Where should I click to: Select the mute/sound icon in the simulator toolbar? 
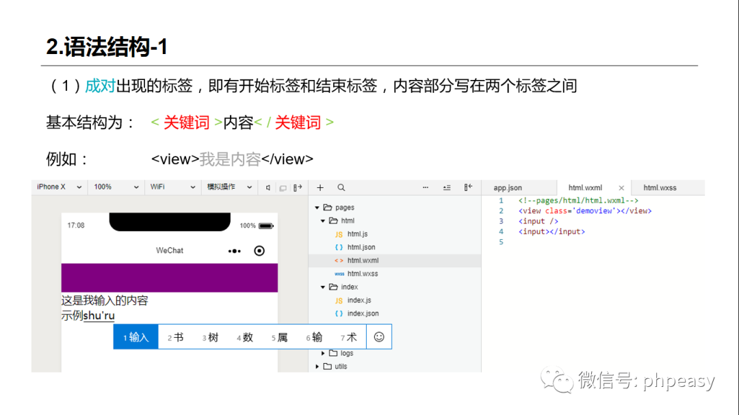(268, 187)
